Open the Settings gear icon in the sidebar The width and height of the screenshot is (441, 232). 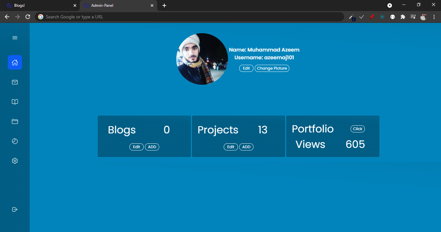(15, 161)
